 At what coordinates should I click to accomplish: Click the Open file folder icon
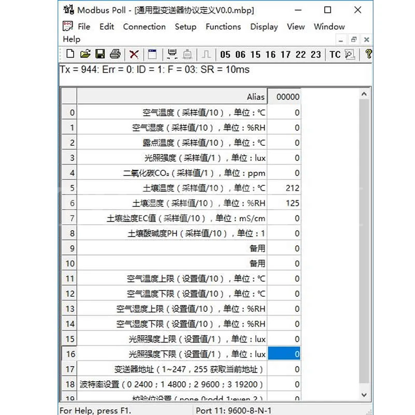(x=85, y=54)
